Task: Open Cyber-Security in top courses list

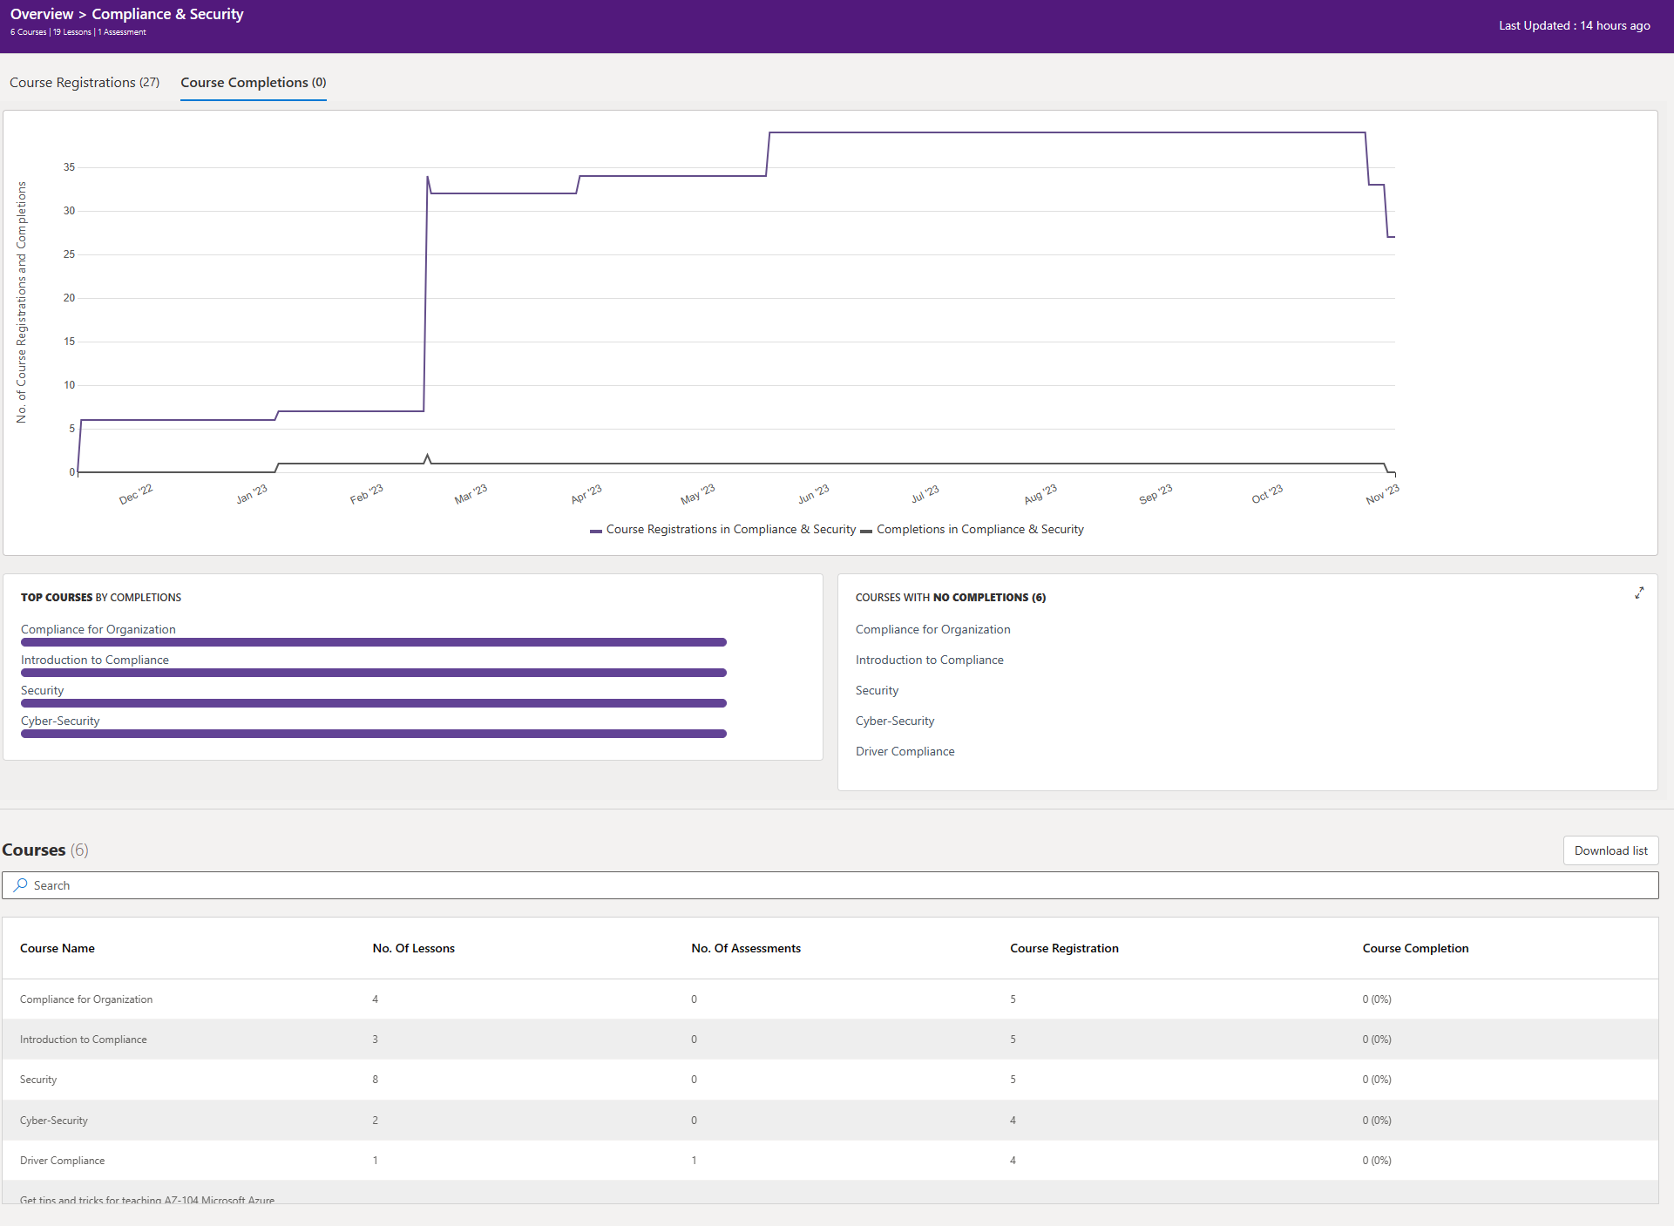Action: click(x=60, y=721)
